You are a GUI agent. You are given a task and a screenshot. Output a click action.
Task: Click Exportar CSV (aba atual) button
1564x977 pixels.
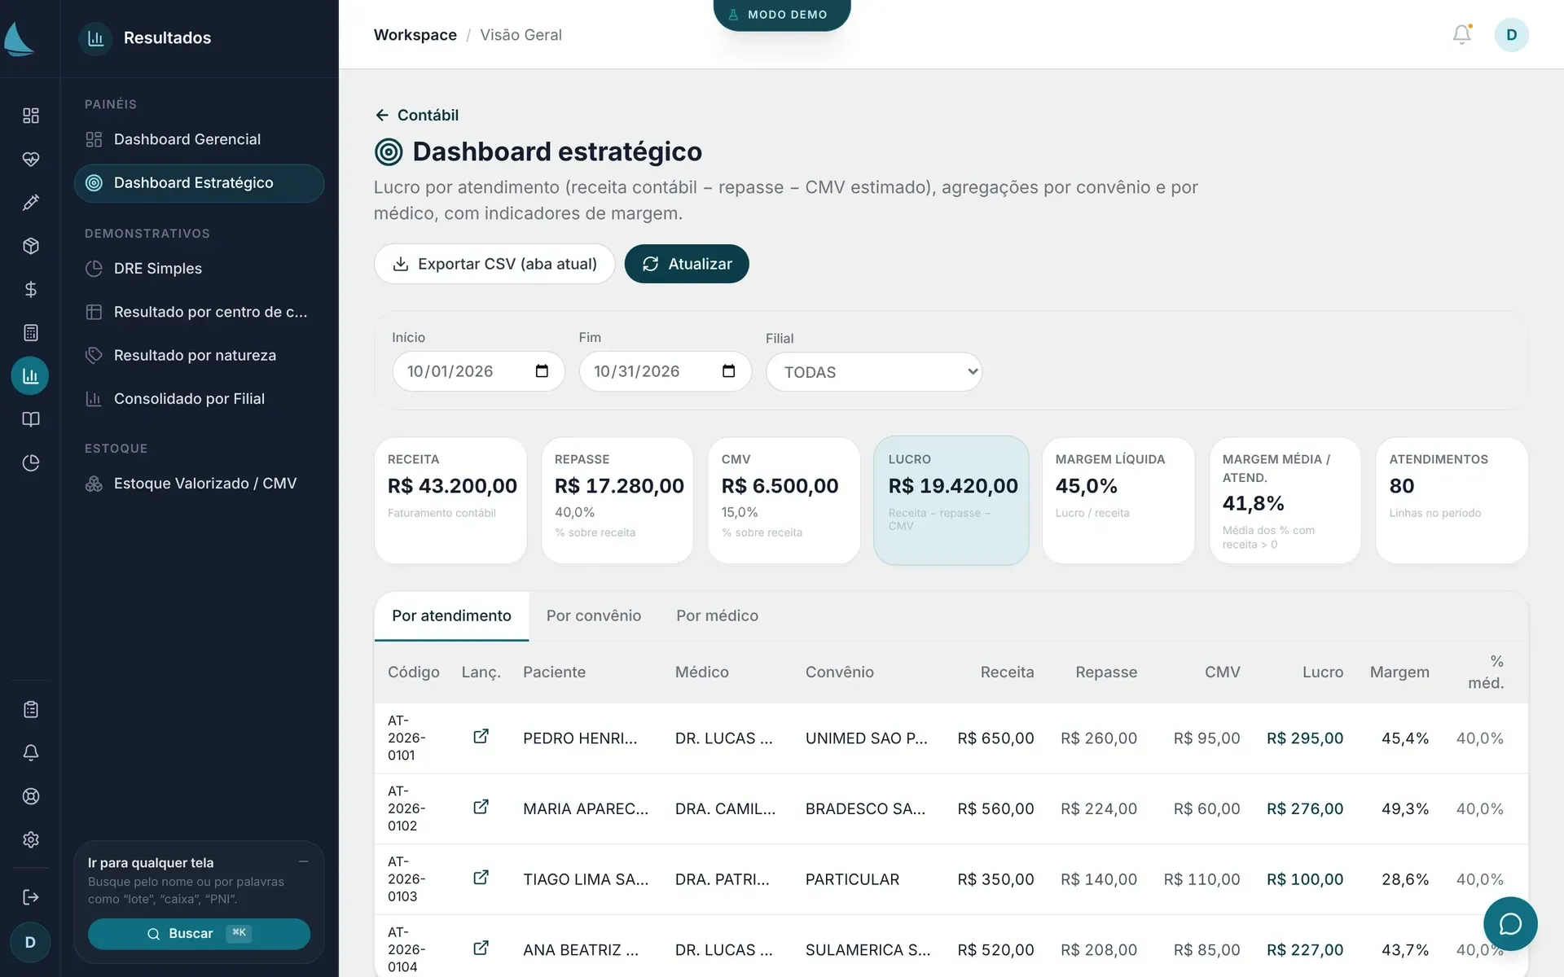pos(494,264)
